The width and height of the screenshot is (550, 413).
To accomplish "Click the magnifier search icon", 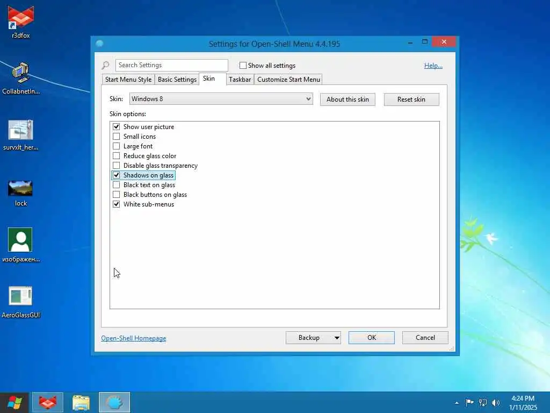I will (x=106, y=65).
